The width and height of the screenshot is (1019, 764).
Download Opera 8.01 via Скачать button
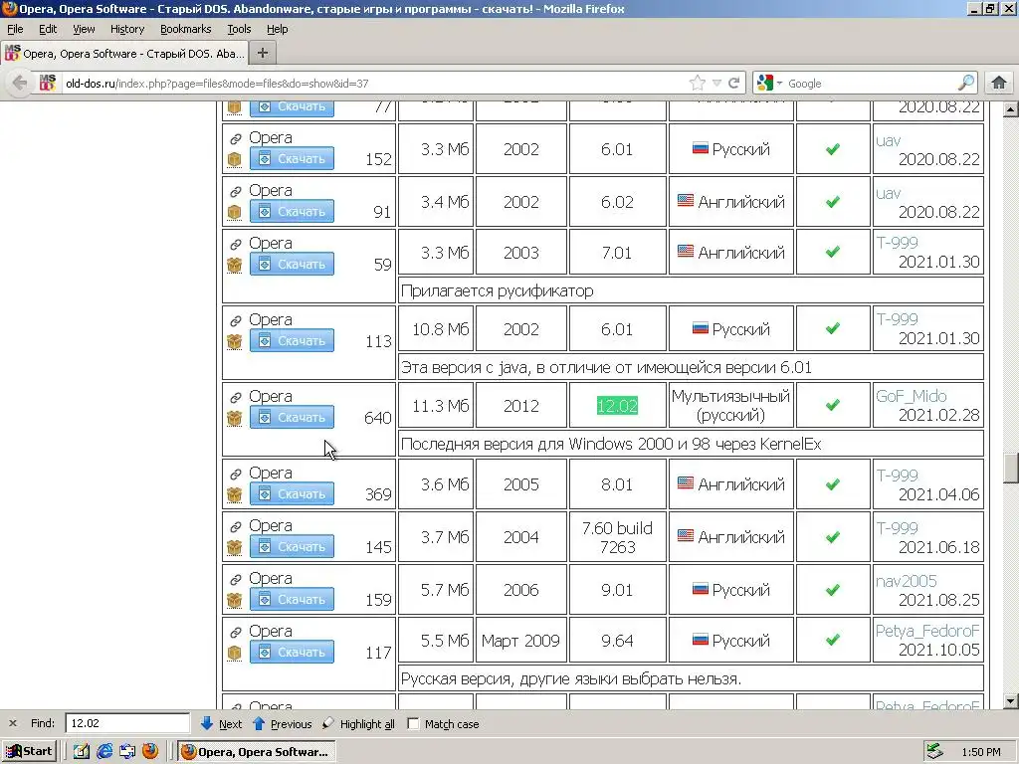point(292,493)
